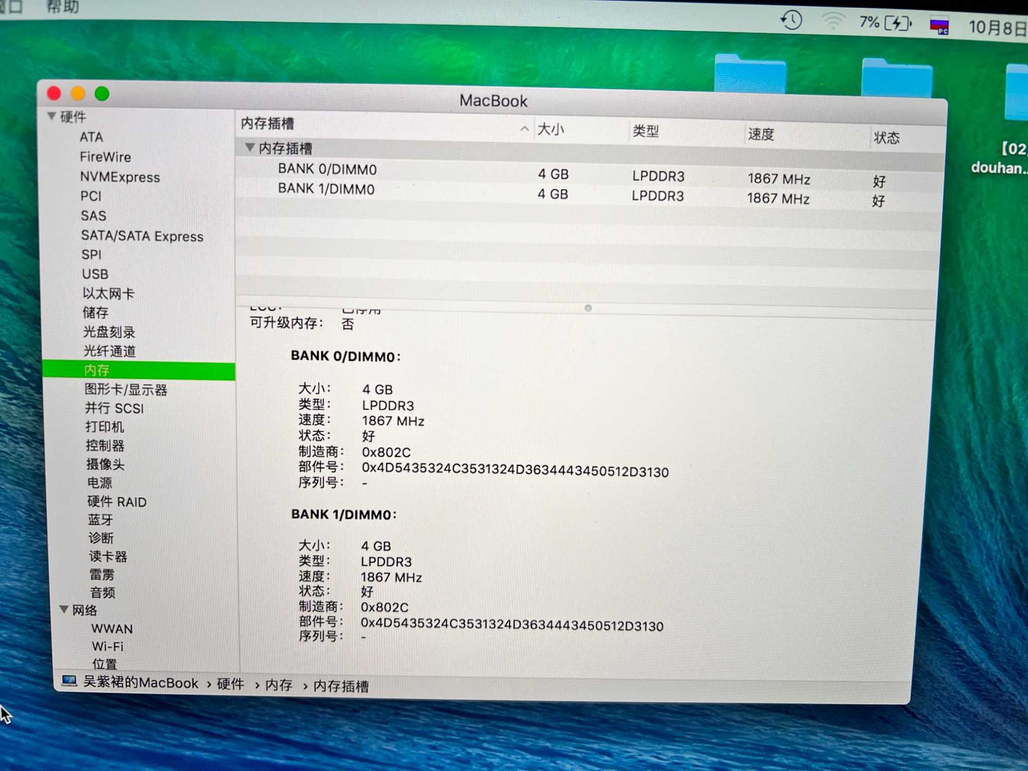
Task: Click 可升级内存 value 否
Action: coord(348,324)
